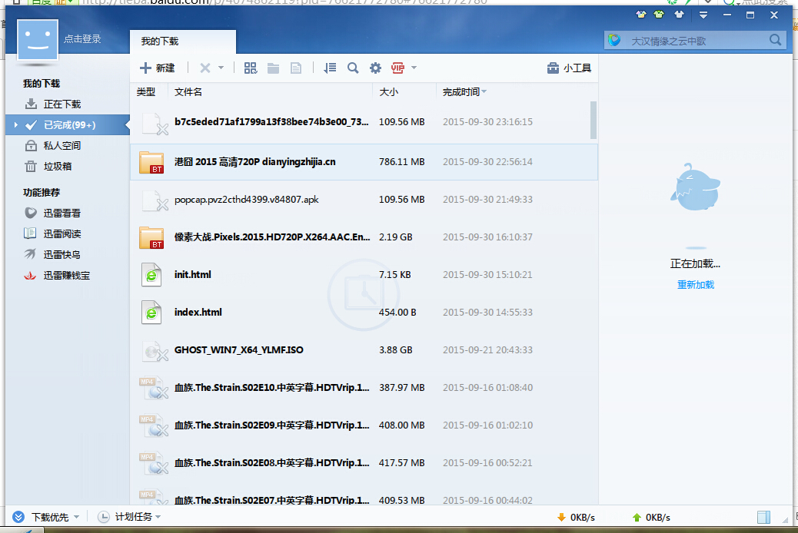Open 迅雷赚钱宝 in the sidebar
The height and width of the screenshot is (533, 798).
click(67, 275)
